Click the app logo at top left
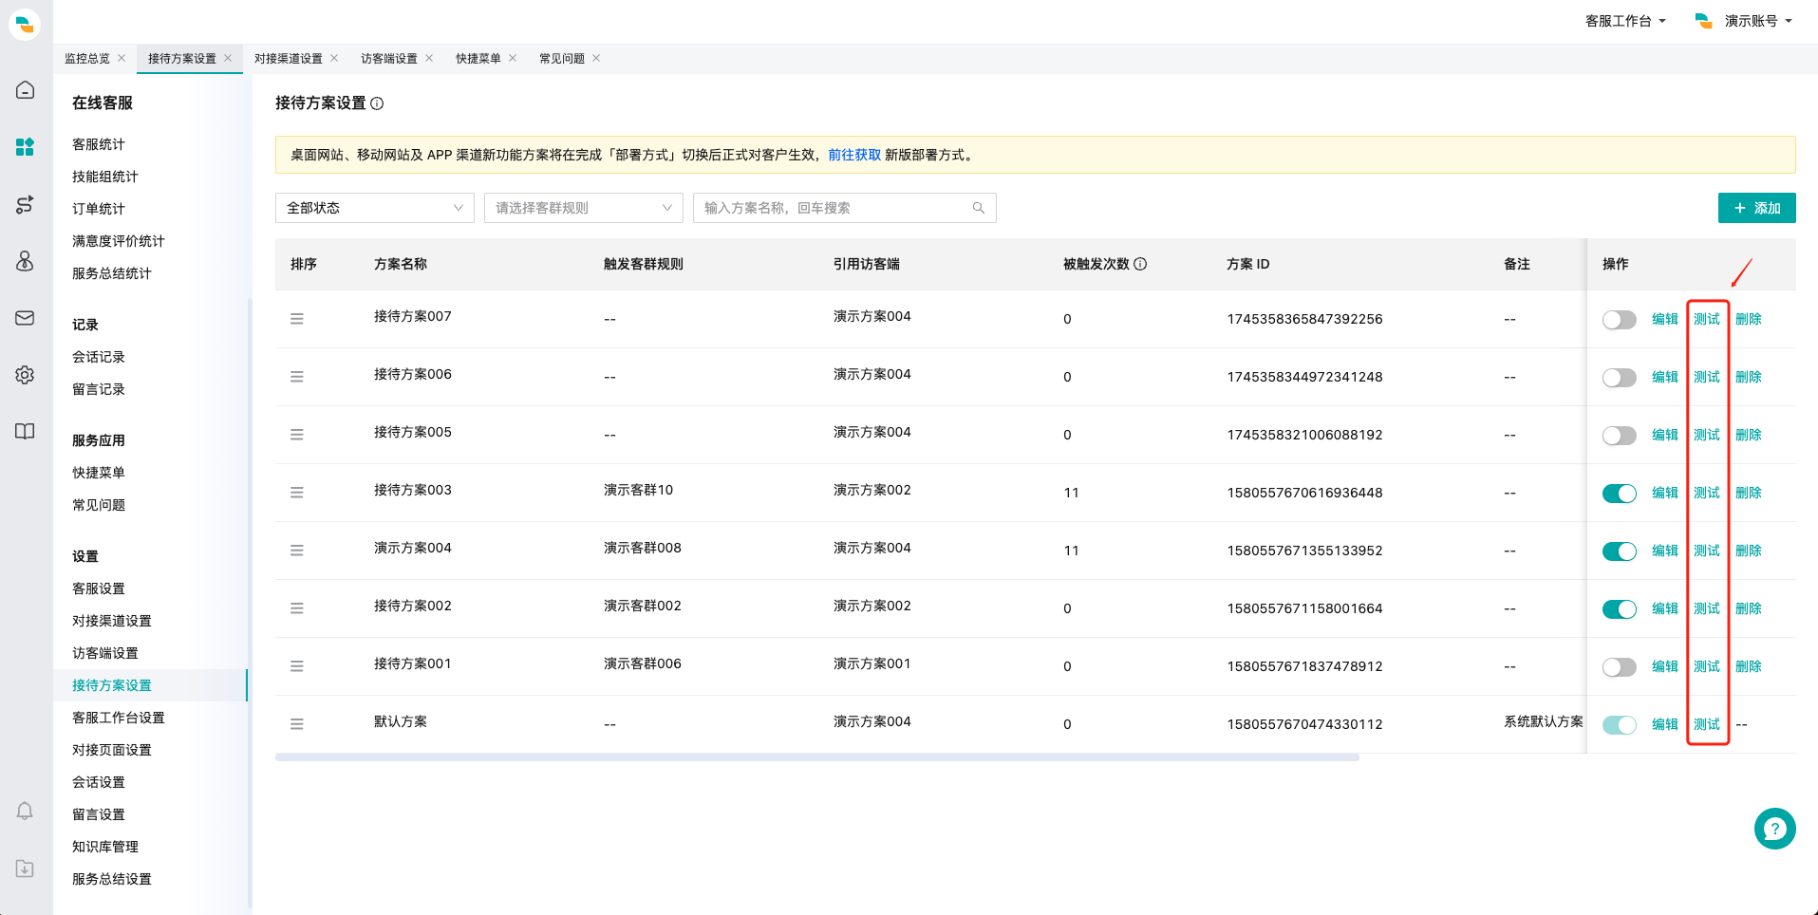The width and height of the screenshot is (1818, 915). (x=26, y=24)
